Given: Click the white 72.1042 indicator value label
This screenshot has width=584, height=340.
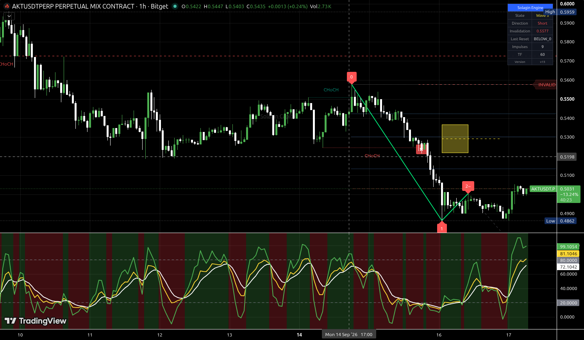Looking at the screenshot, I should pyautogui.click(x=568, y=267).
